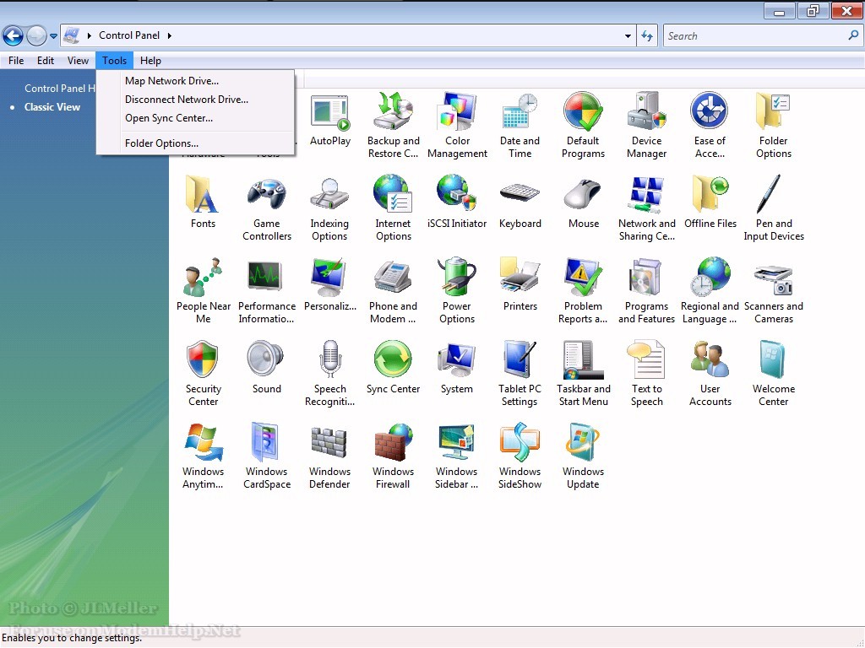Switch to Classic View link

(x=52, y=107)
